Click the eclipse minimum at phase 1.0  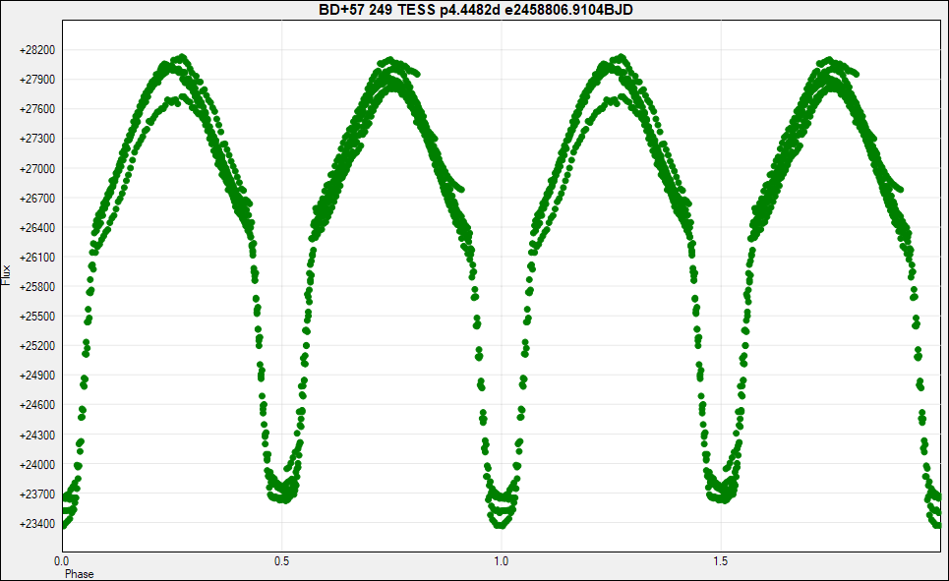[502, 519]
